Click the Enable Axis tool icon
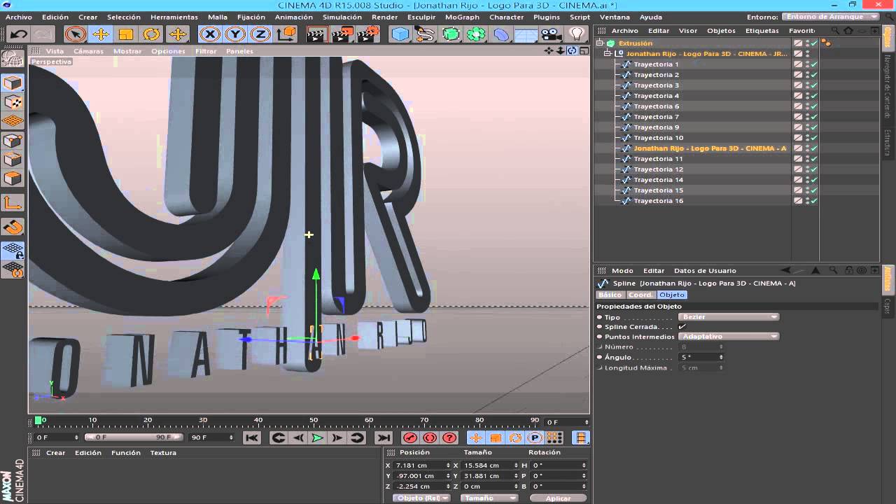Image resolution: width=896 pixels, height=504 pixels. click(13, 203)
